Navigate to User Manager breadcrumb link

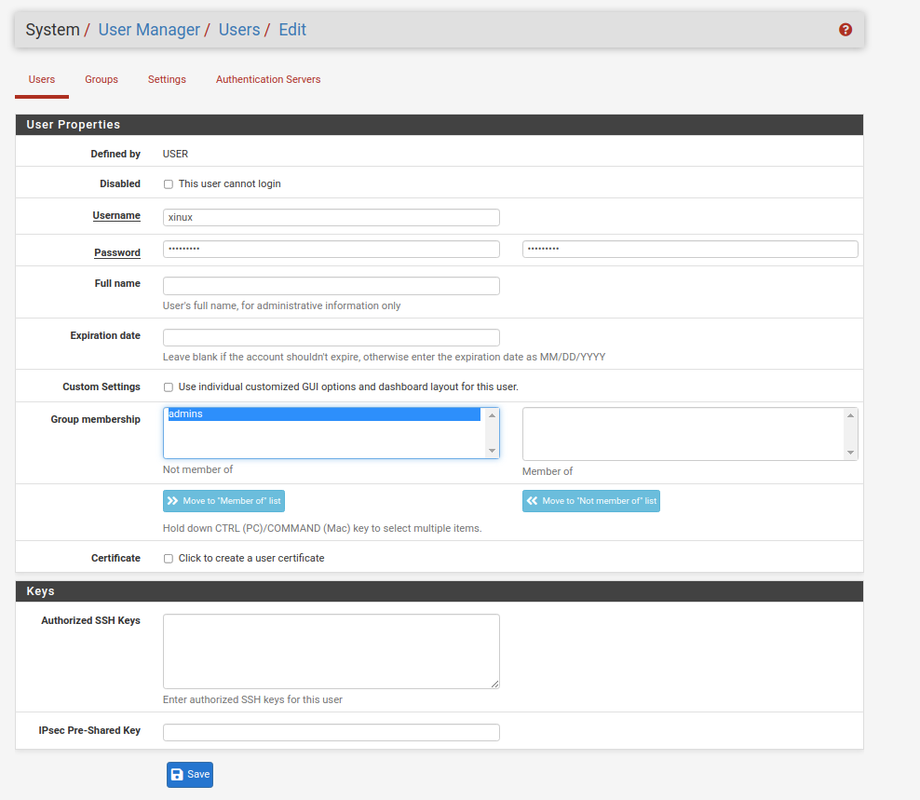(149, 30)
